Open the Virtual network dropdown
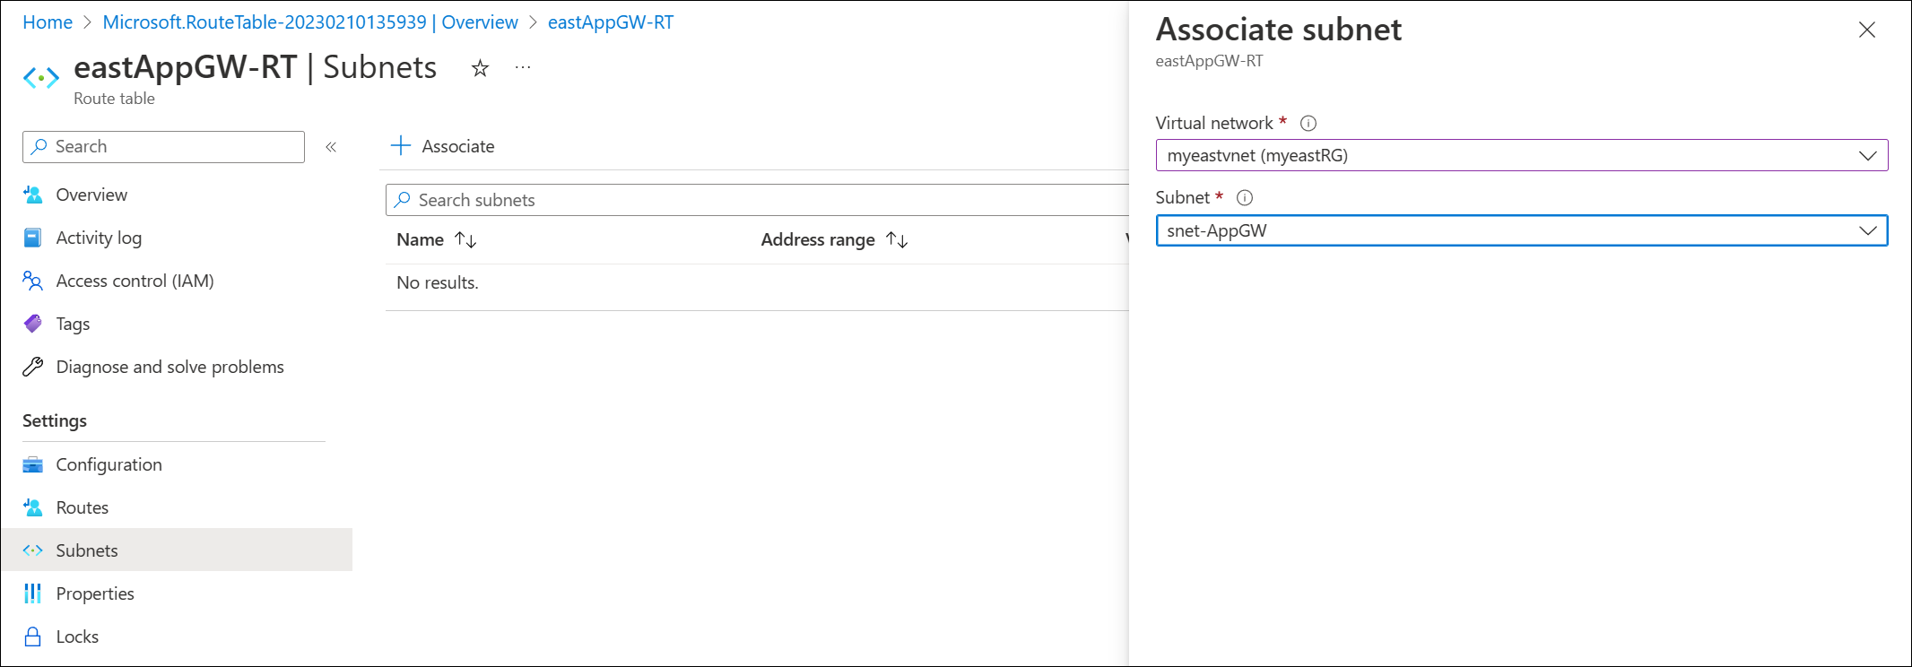This screenshot has width=1912, height=667. point(1521,155)
